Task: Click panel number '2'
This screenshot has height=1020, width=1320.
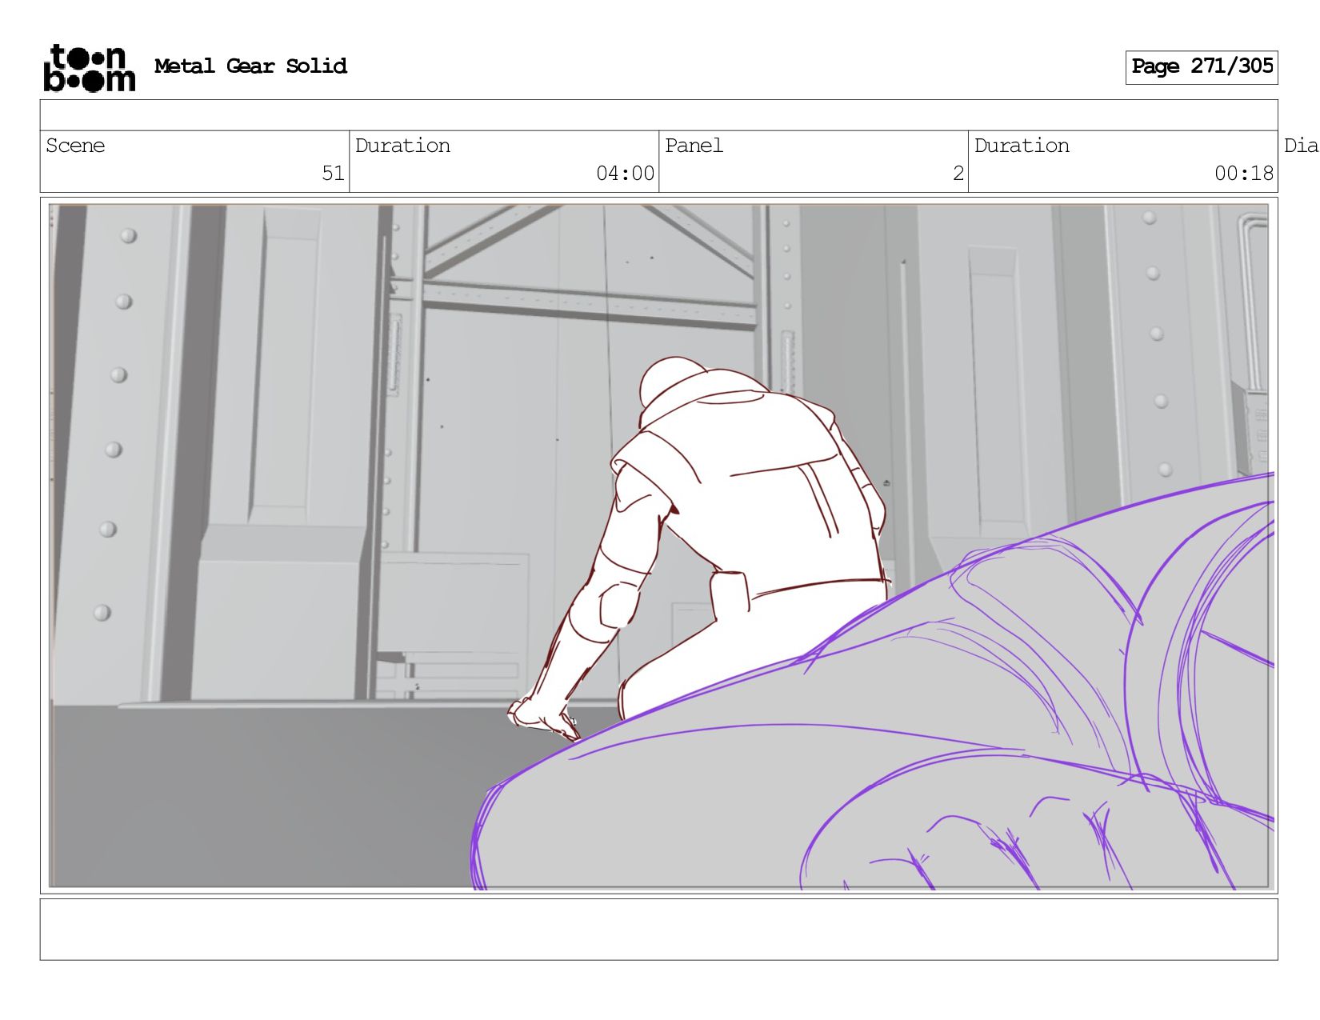Action: pos(958,174)
